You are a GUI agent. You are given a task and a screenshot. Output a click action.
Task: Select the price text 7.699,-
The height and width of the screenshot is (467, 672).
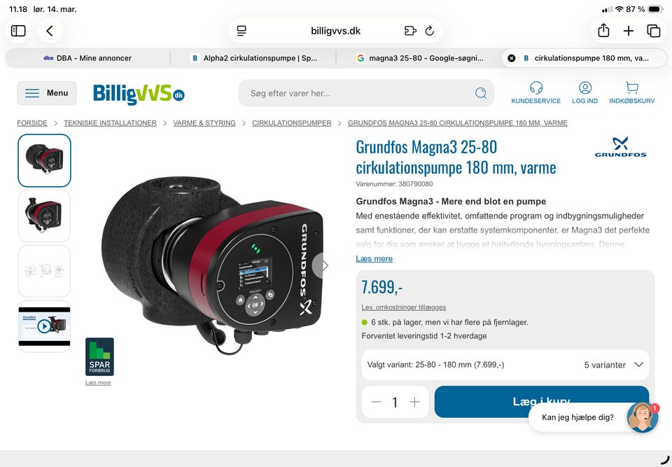[382, 287]
